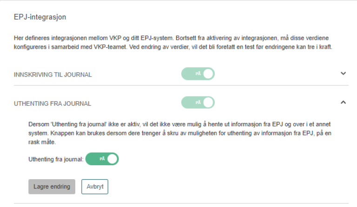This screenshot has height=207, width=357.
Task: Disable the 'Uthenting fra journal:' switch below description
Action: (102, 159)
